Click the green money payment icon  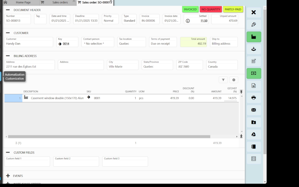254,73
